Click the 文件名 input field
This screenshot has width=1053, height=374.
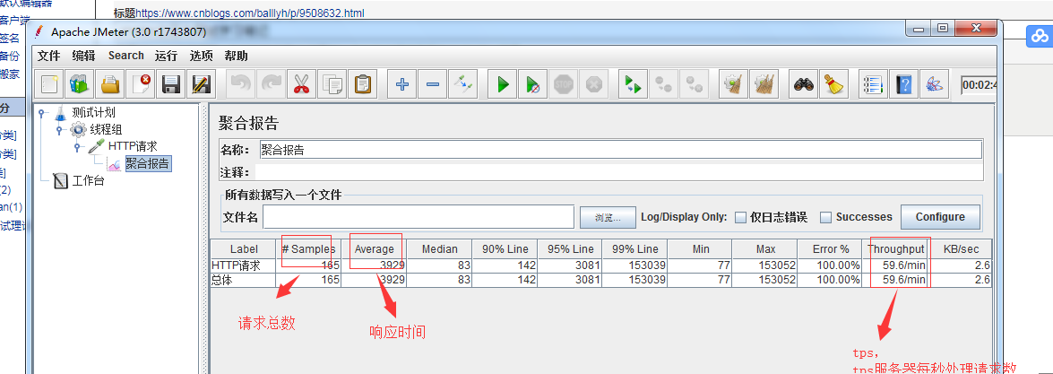(x=418, y=217)
